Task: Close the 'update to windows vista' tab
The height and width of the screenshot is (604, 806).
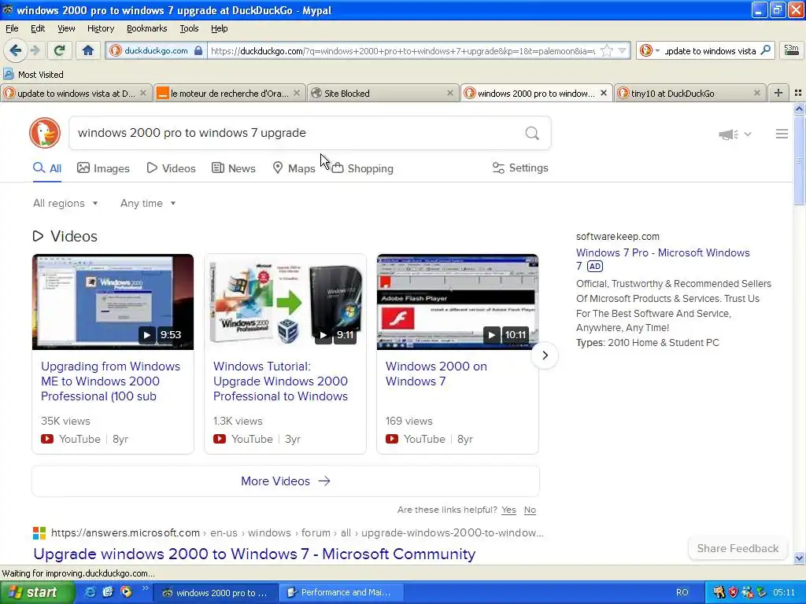Action: click(143, 93)
